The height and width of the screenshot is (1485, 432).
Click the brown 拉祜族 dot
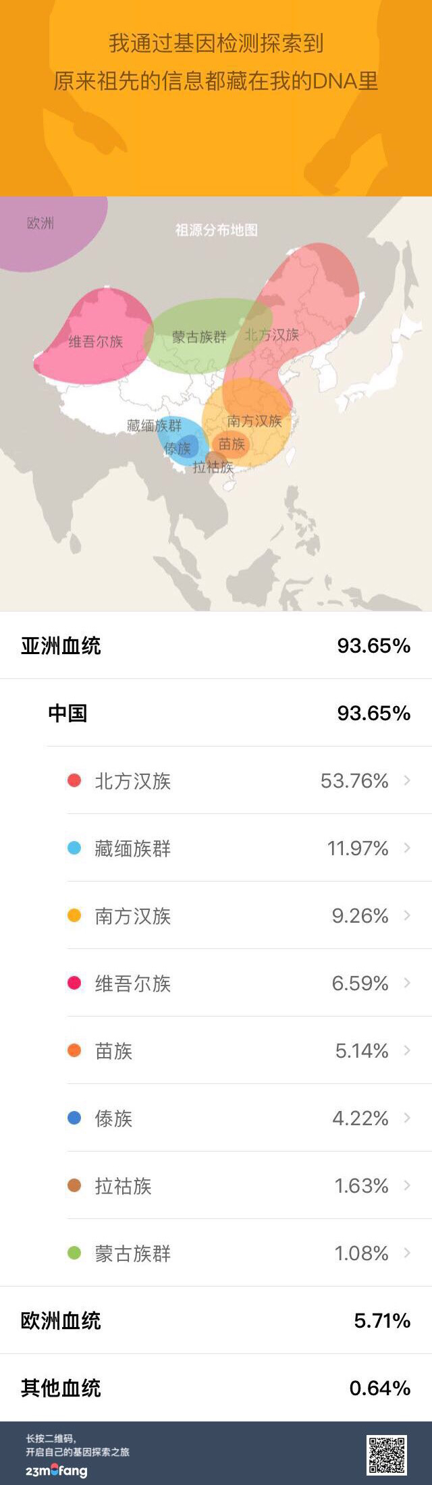click(x=74, y=1185)
